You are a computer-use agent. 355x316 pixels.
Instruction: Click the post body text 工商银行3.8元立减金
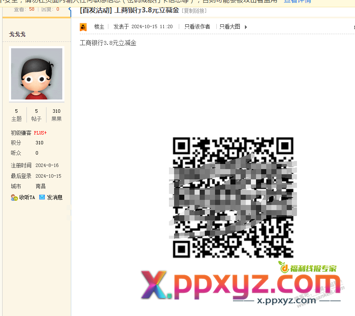108,43
